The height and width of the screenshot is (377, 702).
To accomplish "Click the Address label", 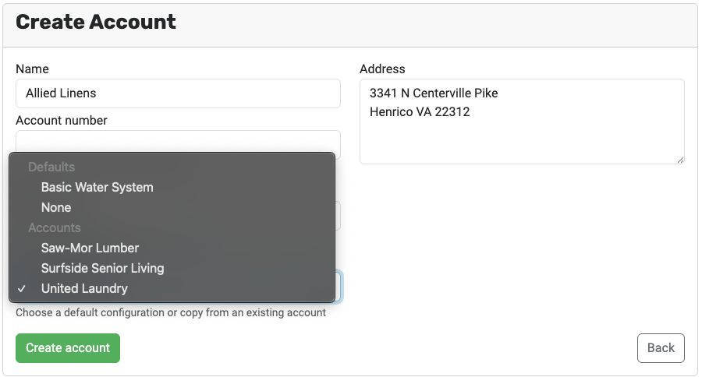I will [382, 69].
